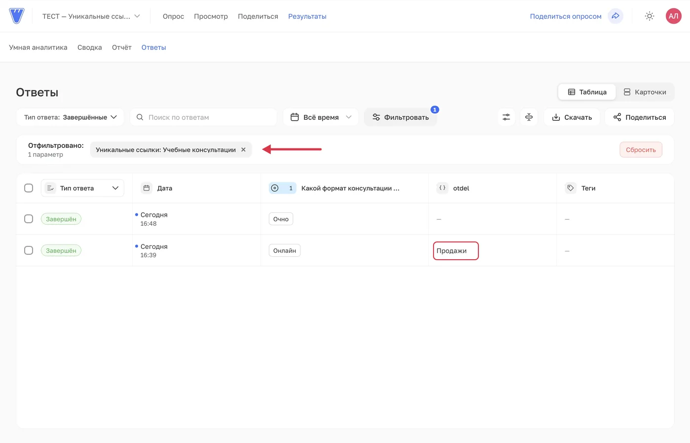
Task: Tick the checkbox for the 16:39 response
Action: (x=29, y=250)
